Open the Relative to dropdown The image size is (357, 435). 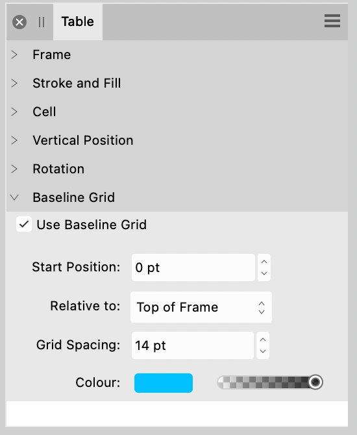coord(201,307)
